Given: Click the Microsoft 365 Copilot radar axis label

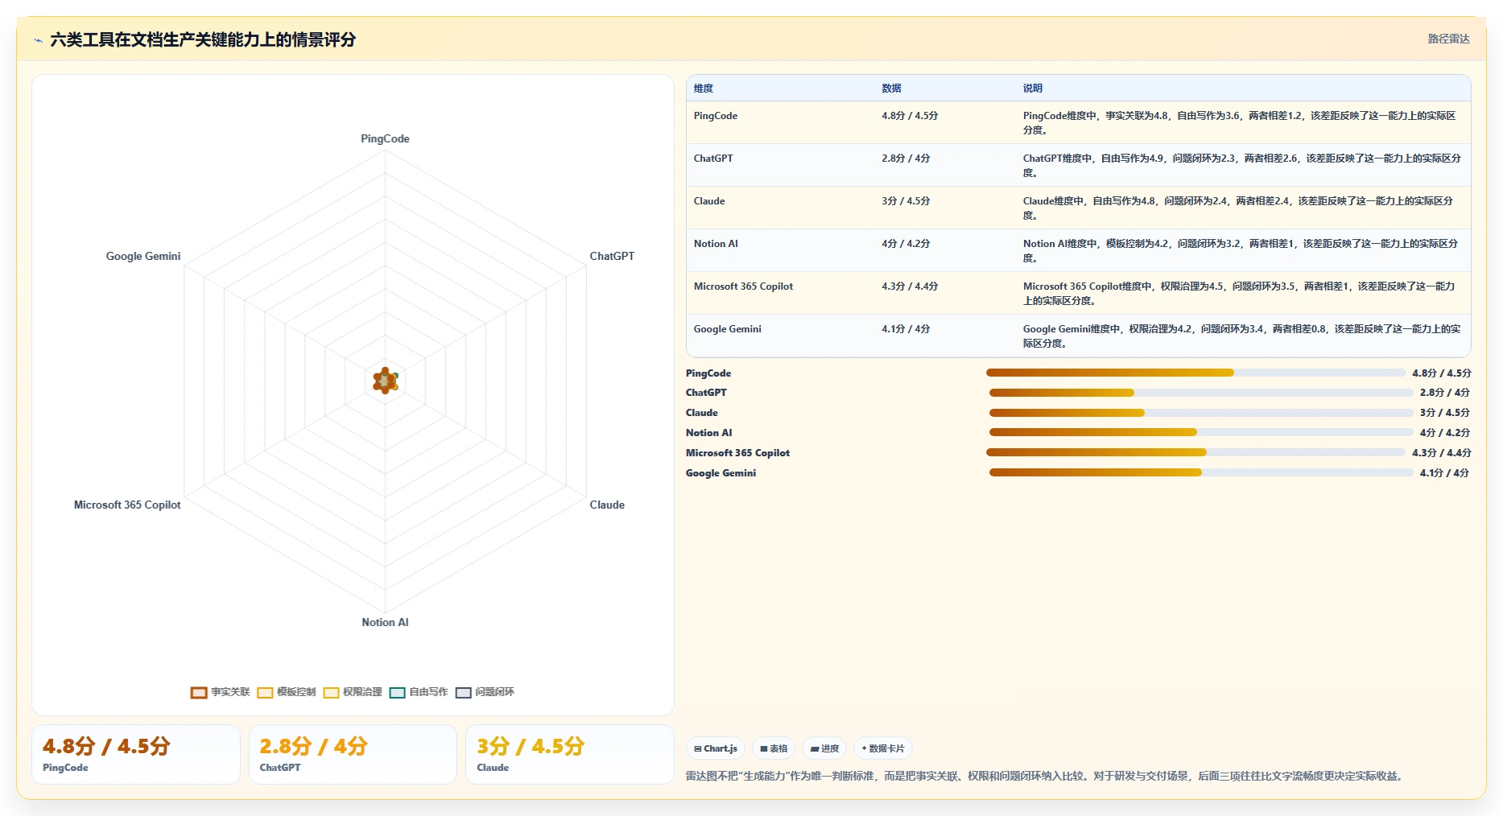Looking at the screenshot, I should [127, 505].
